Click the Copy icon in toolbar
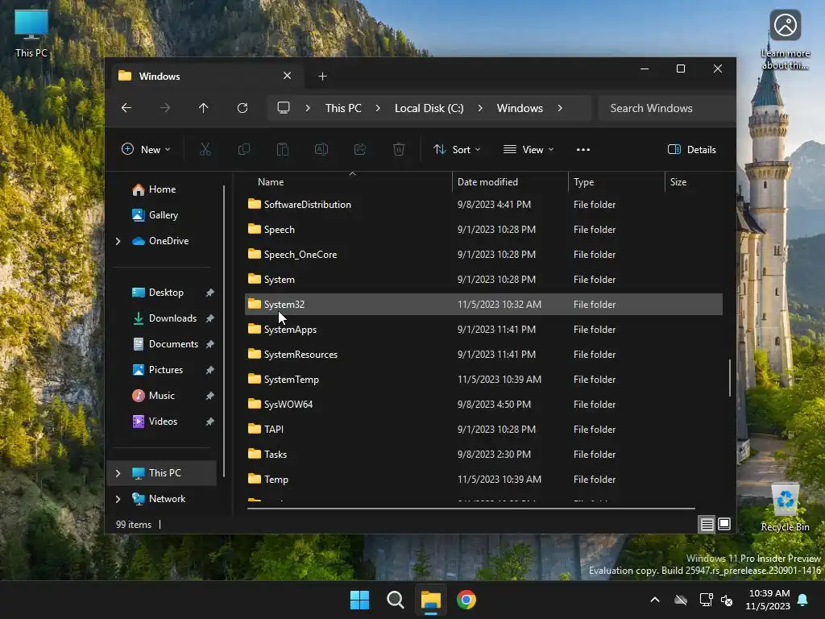The width and height of the screenshot is (825, 619). [244, 149]
